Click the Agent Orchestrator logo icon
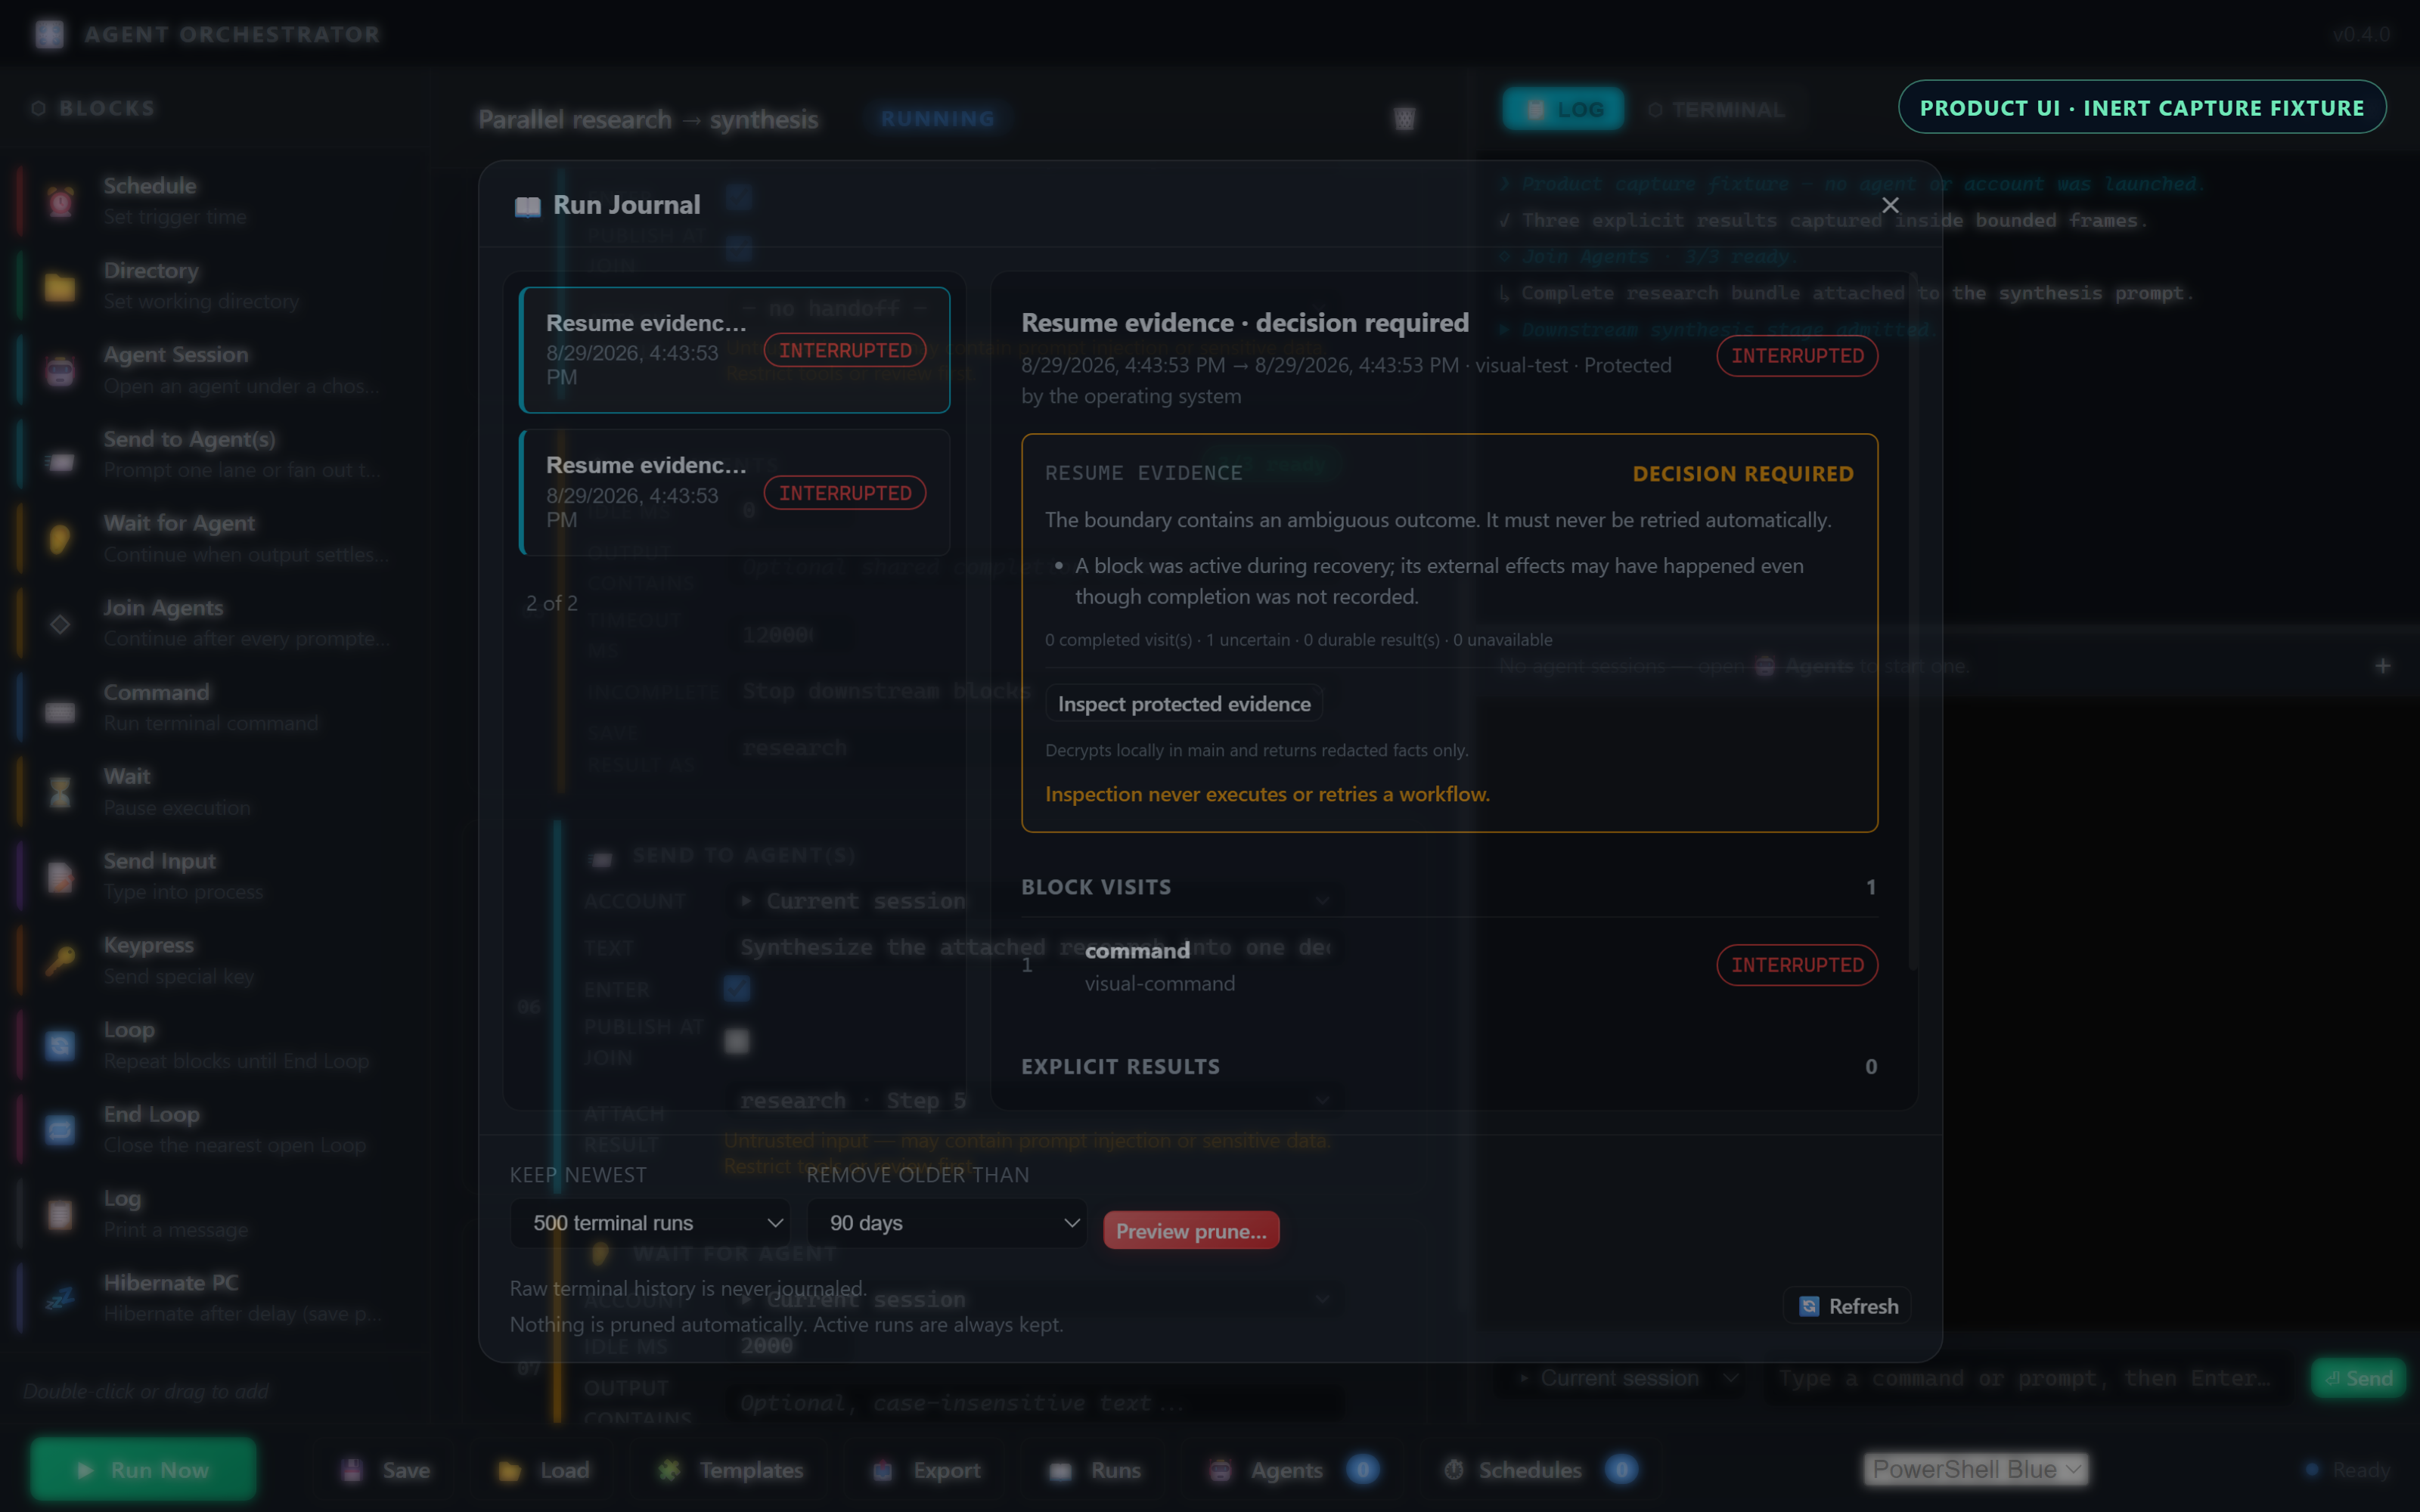The image size is (2420, 1512). (49, 34)
